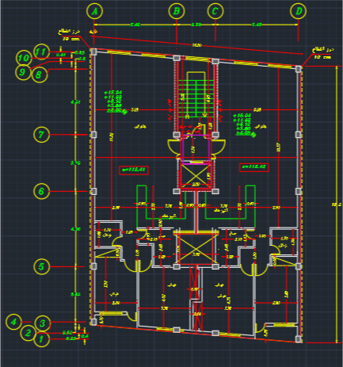
Task: Pick axis bubble number 11
Action: [x=41, y=52]
